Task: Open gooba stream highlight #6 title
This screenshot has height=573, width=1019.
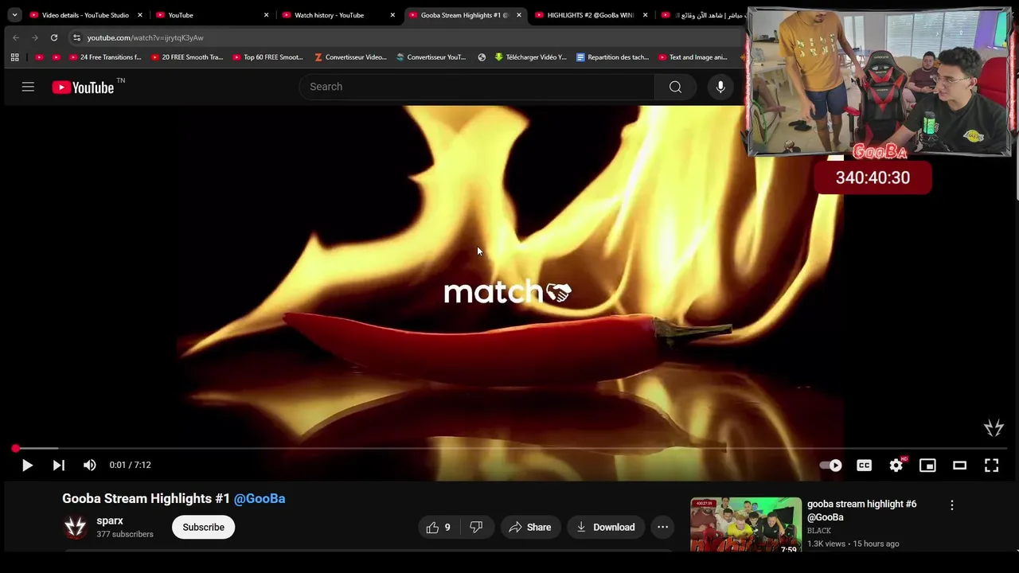Action: pyautogui.click(x=861, y=511)
